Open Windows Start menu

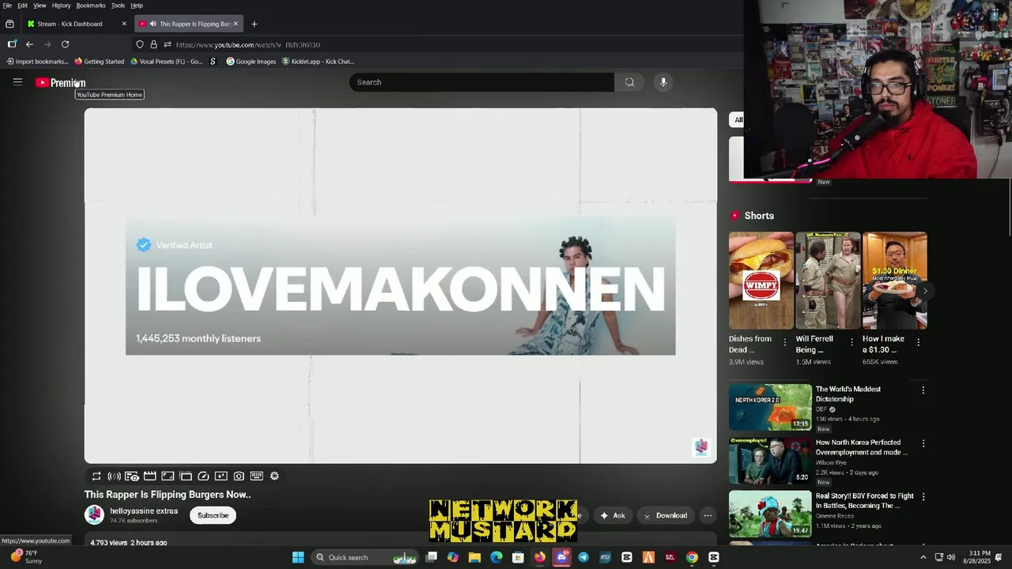pyautogui.click(x=298, y=557)
